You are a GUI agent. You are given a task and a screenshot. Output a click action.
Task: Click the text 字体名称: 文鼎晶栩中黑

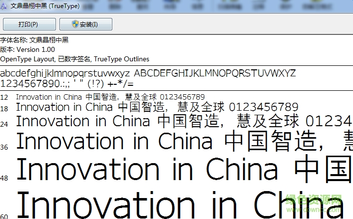[34, 40]
